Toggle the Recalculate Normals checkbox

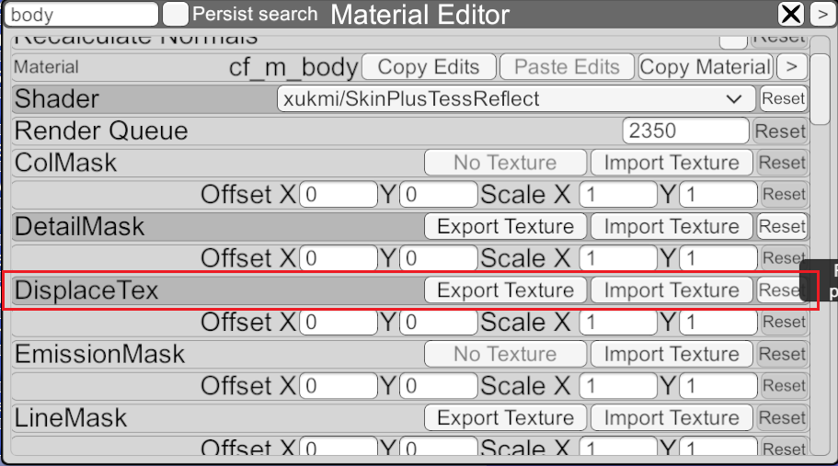[x=732, y=39]
